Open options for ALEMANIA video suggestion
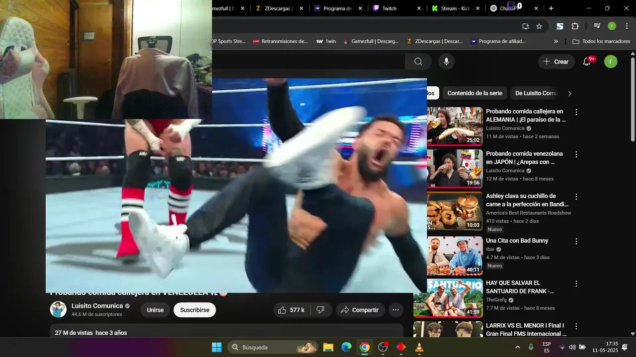636x357 pixels. click(x=576, y=113)
